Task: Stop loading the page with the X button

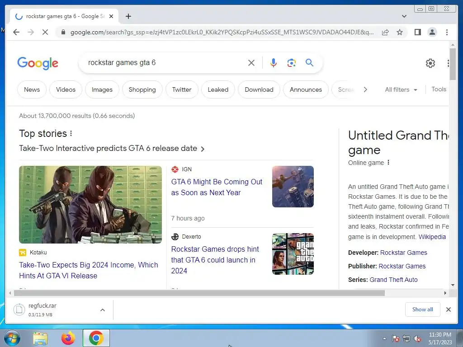Action: pyautogui.click(x=45, y=32)
